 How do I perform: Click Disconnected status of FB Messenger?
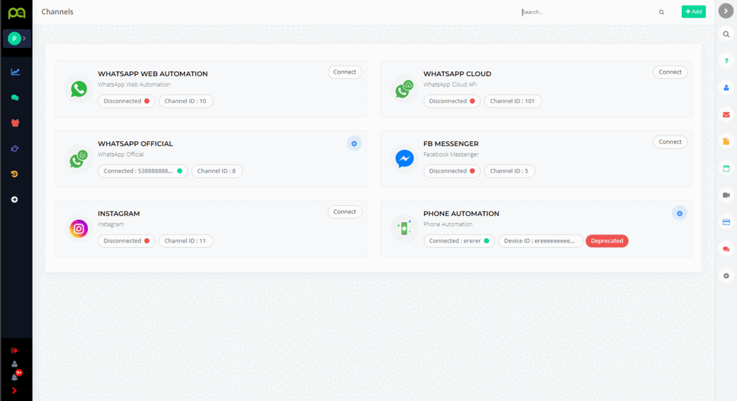[x=452, y=171]
